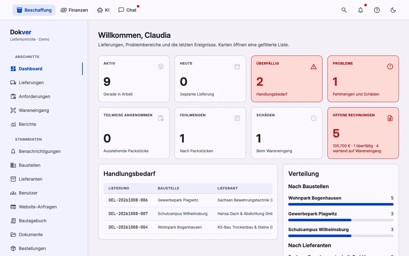Click the Benutzer people icon

click(13, 193)
